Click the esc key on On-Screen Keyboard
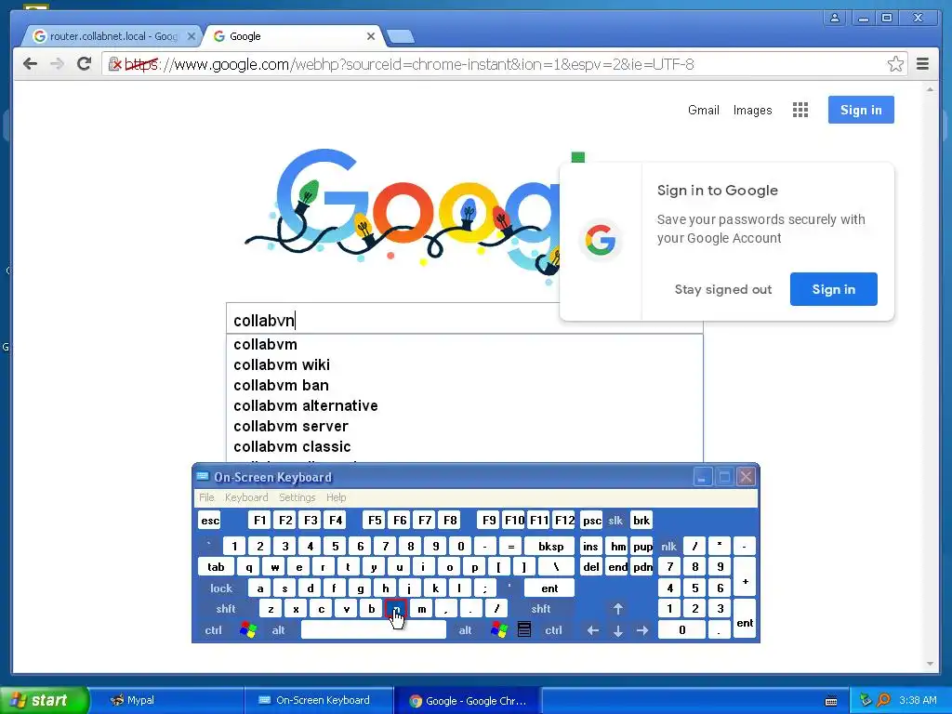This screenshot has height=714, width=952. point(210,521)
